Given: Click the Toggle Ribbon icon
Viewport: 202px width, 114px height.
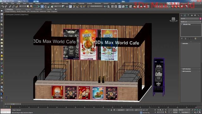Looking at the screenshot, I should [120, 6].
